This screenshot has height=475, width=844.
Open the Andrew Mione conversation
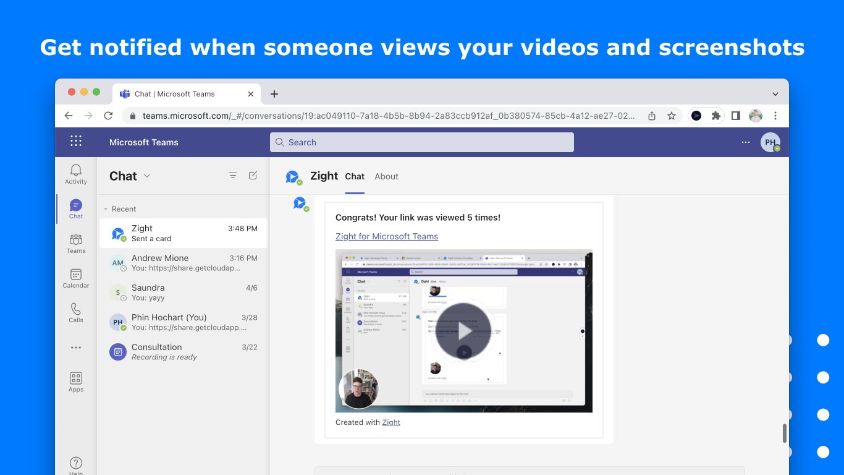tap(184, 263)
